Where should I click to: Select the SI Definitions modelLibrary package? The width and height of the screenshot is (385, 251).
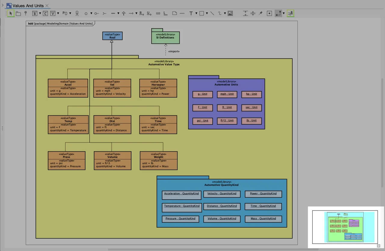coord(165,36)
